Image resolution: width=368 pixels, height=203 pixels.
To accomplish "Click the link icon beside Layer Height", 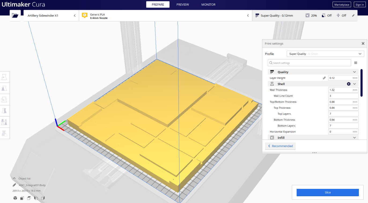I will point(324,78).
